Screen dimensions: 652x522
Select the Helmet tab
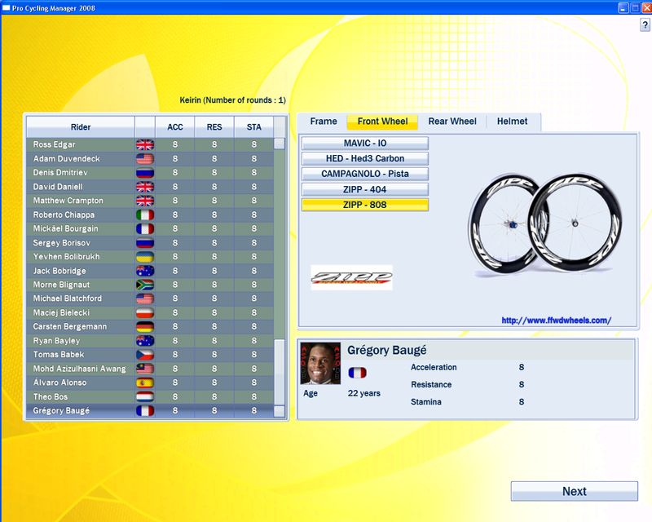tap(513, 122)
